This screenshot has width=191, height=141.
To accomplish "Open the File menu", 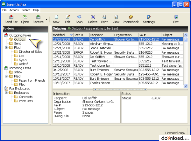I will (4, 10).
